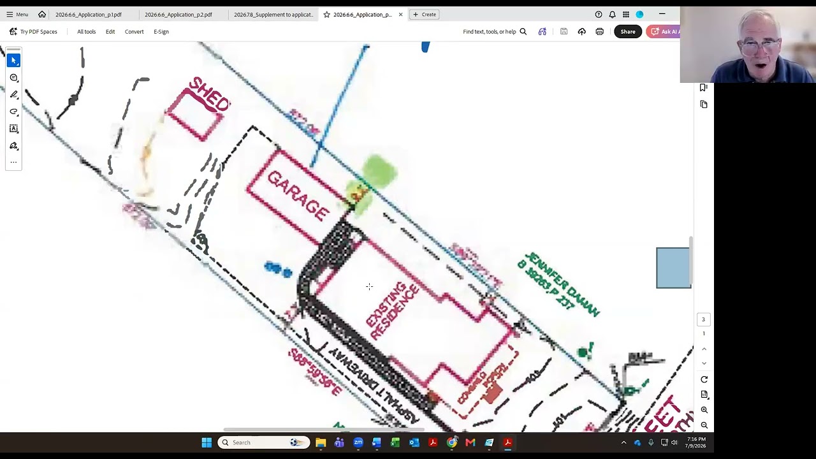Select the arrow selection tool
Viewport: 816px width, 459px height.
[x=13, y=61]
